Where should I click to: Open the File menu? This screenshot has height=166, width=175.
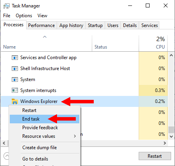[7, 16]
